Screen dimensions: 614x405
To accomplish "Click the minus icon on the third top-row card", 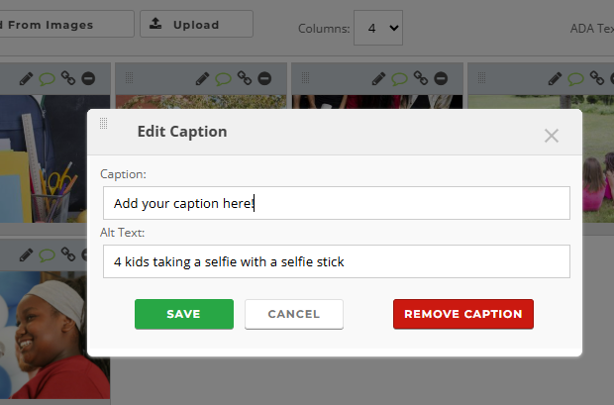I will [441, 78].
